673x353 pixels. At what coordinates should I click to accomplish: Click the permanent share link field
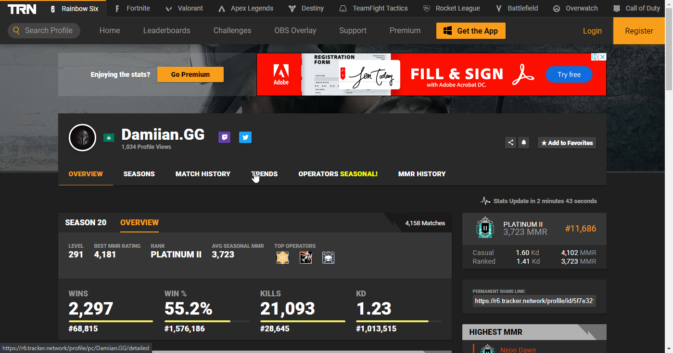534,301
